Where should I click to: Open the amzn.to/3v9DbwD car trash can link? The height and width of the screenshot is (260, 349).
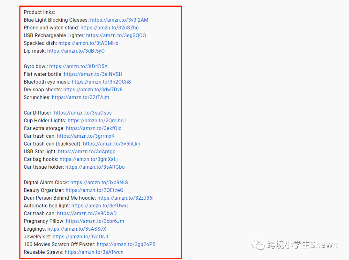pyautogui.click(x=87, y=214)
